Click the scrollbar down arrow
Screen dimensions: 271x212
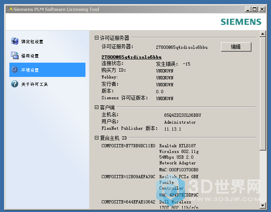click(x=263, y=205)
